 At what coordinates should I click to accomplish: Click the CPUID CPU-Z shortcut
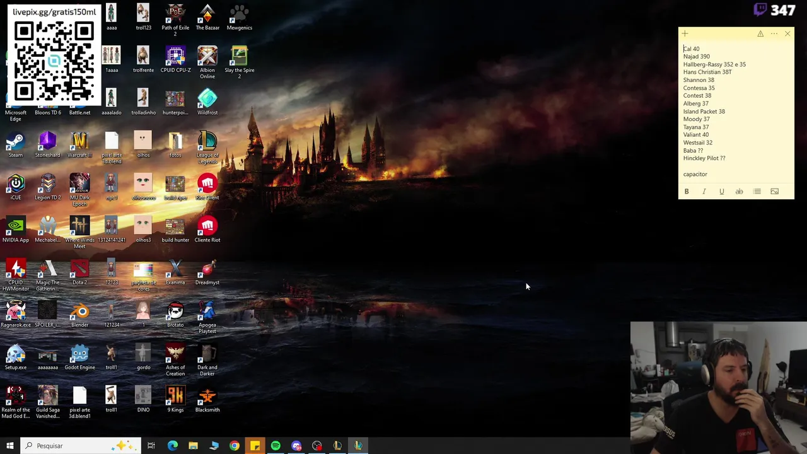pyautogui.click(x=175, y=60)
